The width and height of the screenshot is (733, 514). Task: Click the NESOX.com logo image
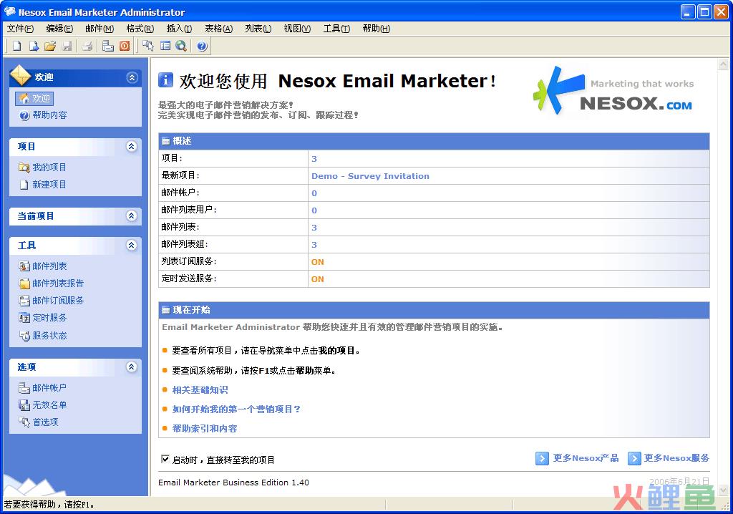(x=613, y=91)
